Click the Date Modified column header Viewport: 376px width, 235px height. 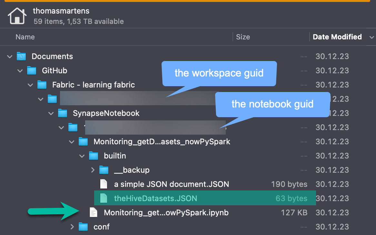pyautogui.click(x=337, y=37)
